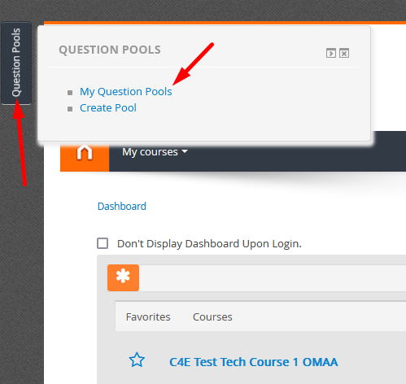Star the C4E Test Tech Course
The width and height of the screenshot is (406, 384).
[x=137, y=360]
